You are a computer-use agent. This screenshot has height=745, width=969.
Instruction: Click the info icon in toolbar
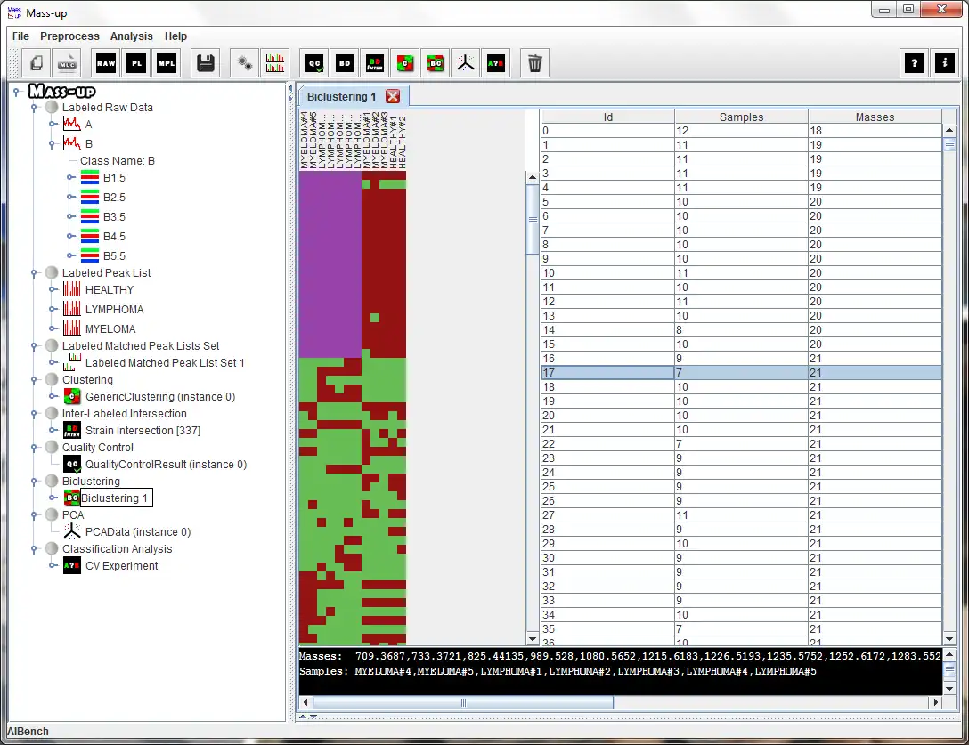[x=944, y=63]
